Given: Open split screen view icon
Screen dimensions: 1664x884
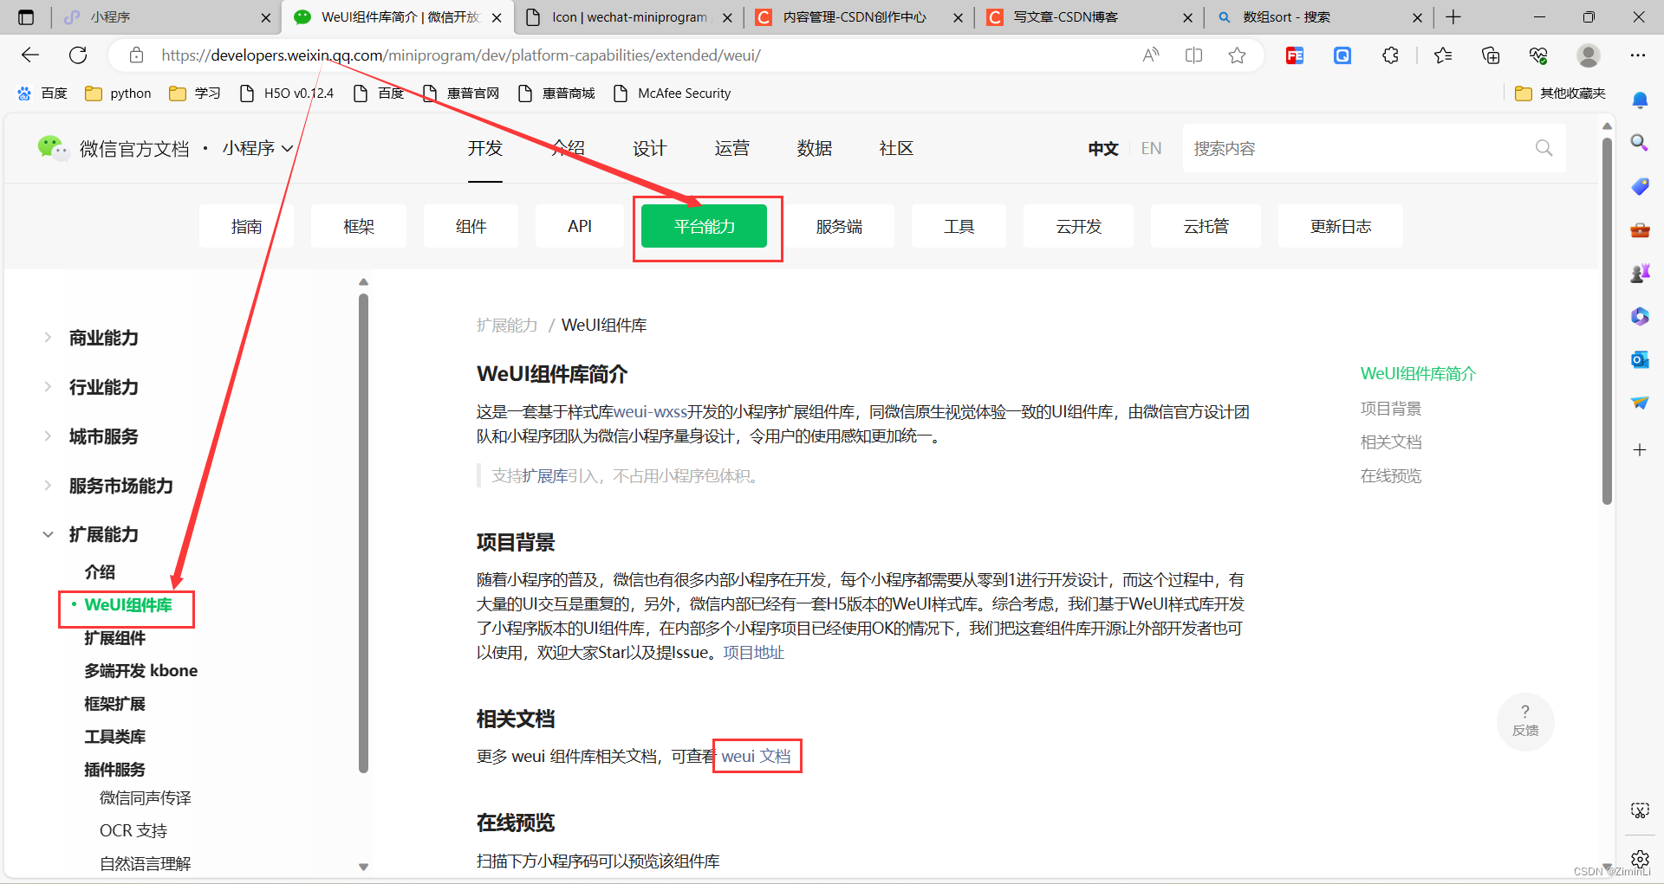Looking at the screenshot, I should (1193, 55).
